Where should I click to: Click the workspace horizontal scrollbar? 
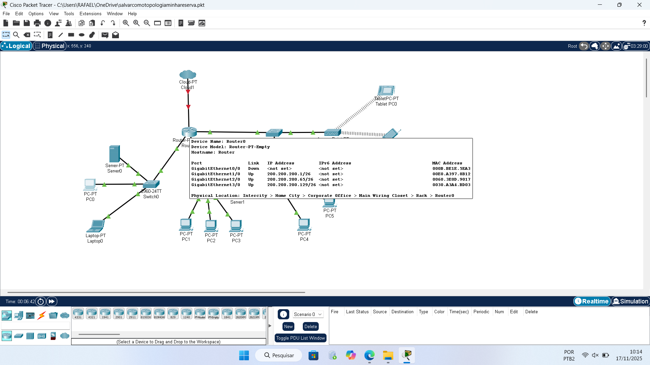click(x=156, y=292)
